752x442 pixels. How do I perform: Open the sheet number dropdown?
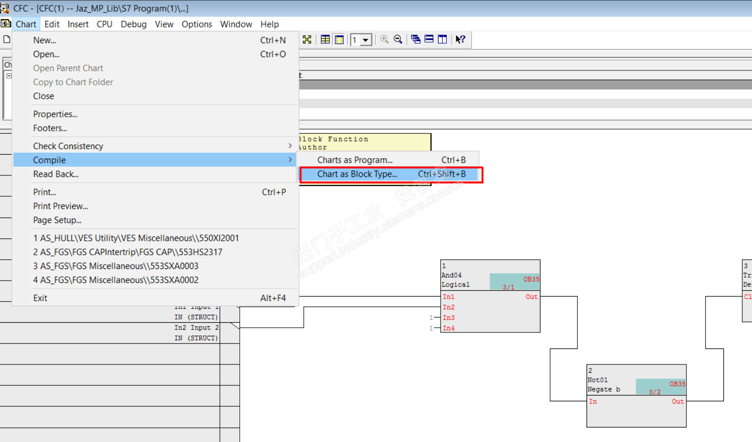pos(366,40)
